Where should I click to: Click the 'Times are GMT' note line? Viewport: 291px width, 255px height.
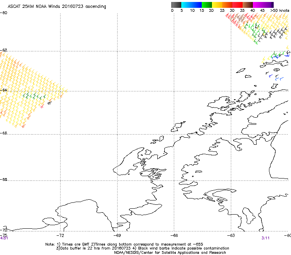tap(124, 244)
